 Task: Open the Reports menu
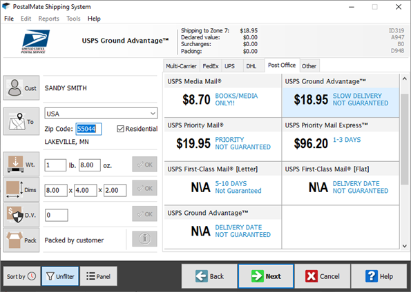(x=49, y=19)
